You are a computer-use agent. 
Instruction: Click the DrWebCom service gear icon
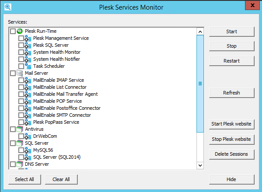(x=28, y=136)
